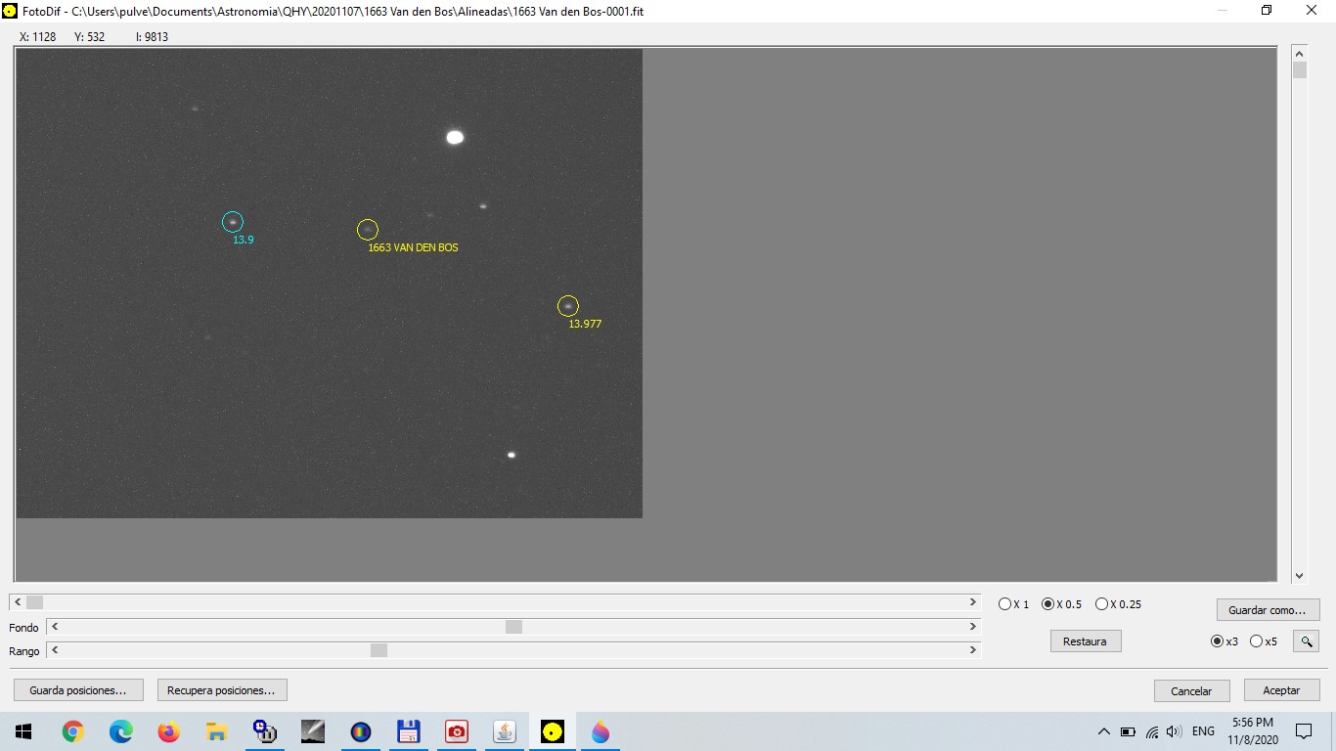The height and width of the screenshot is (751, 1336).
Task: Click the 1663 VAN DEN BOS label
Action: (x=413, y=248)
